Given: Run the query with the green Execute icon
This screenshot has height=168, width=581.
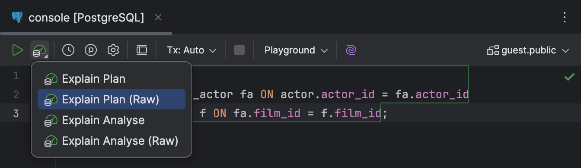Looking at the screenshot, I should click(x=17, y=50).
